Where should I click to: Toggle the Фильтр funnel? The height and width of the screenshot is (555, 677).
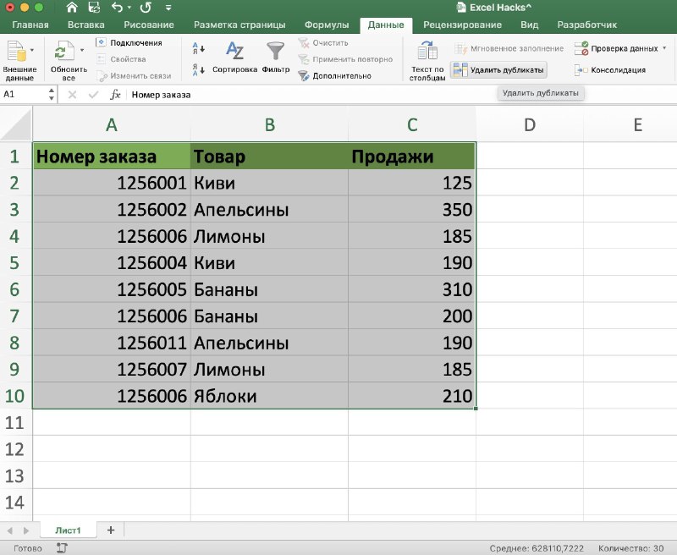pos(276,57)
